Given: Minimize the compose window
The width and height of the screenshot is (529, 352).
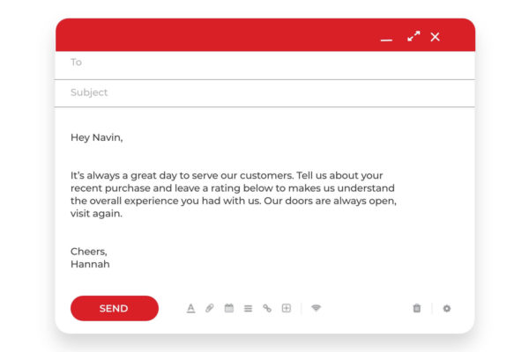Looking at the screenshot, I should (x=386, y=40).
